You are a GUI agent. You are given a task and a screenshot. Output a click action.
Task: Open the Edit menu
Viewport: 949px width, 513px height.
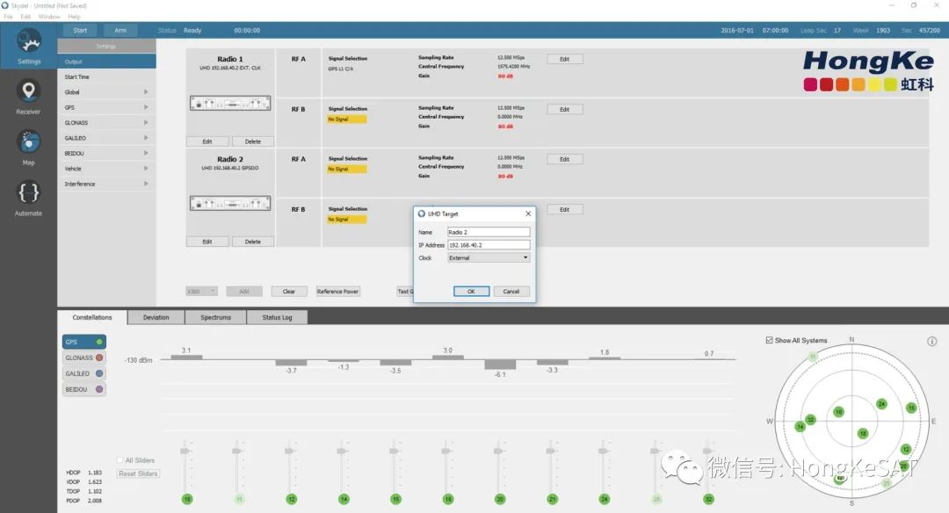click(25, 17)
